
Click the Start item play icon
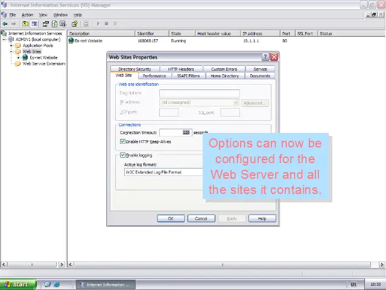click(98, 24)
